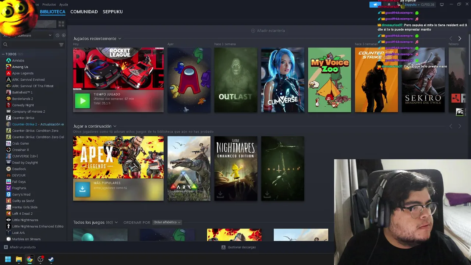Screen dimensions: 471x265
Task: Open Outlast 2 cover in Jugar a continuación
Action: pyautogui.click(x=283, y=169)
